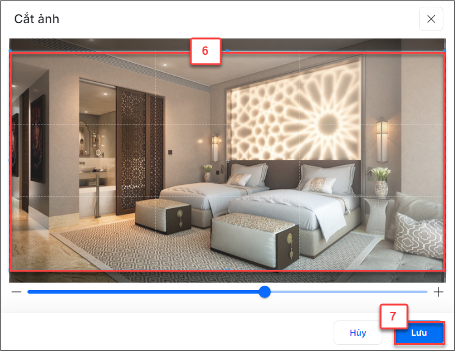
Task: Click the Lưu save button
Action: [419, 333]
